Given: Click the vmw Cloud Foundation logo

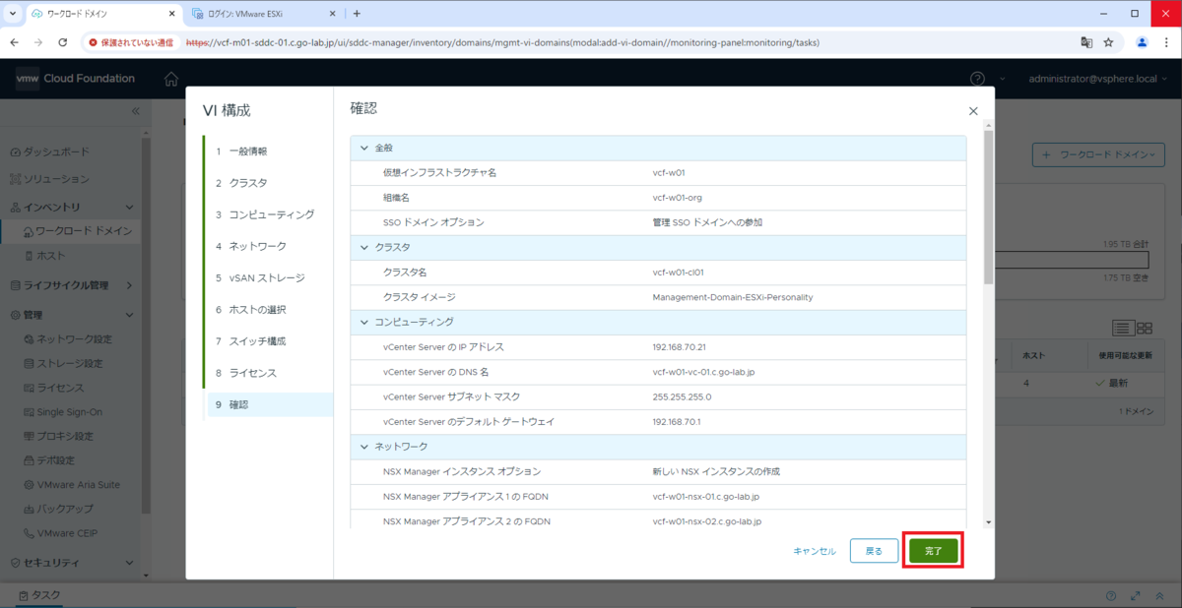Looking at the screenshot, I should [x=76, y=79].
